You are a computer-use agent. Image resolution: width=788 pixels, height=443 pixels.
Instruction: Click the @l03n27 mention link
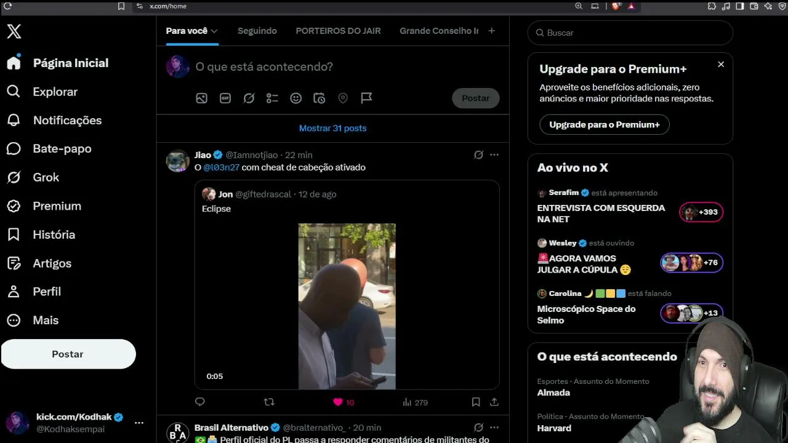tap(221, 167)
